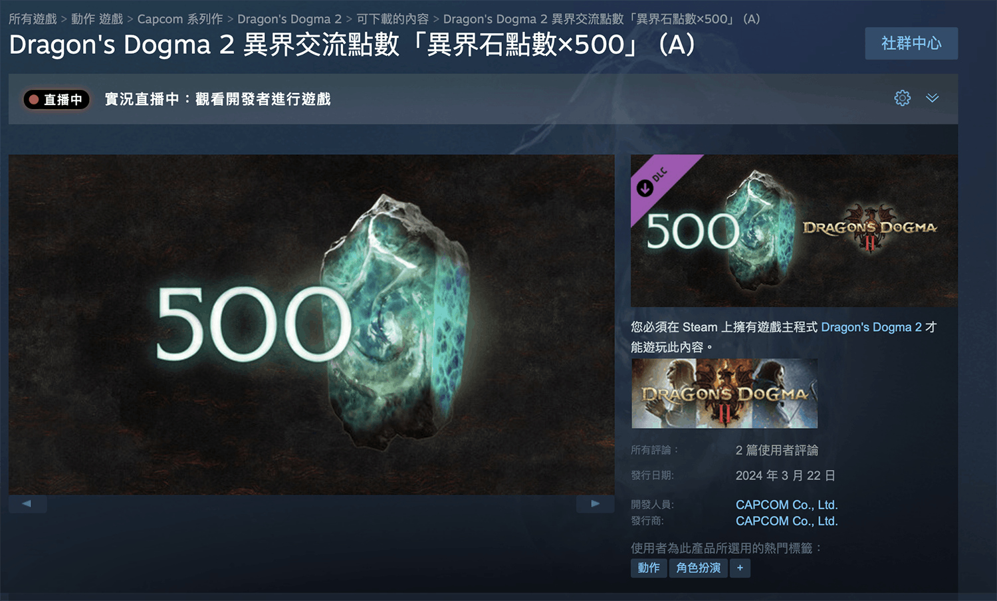Open Capcom 系列作 breadcrumb link

pos(180,19)
